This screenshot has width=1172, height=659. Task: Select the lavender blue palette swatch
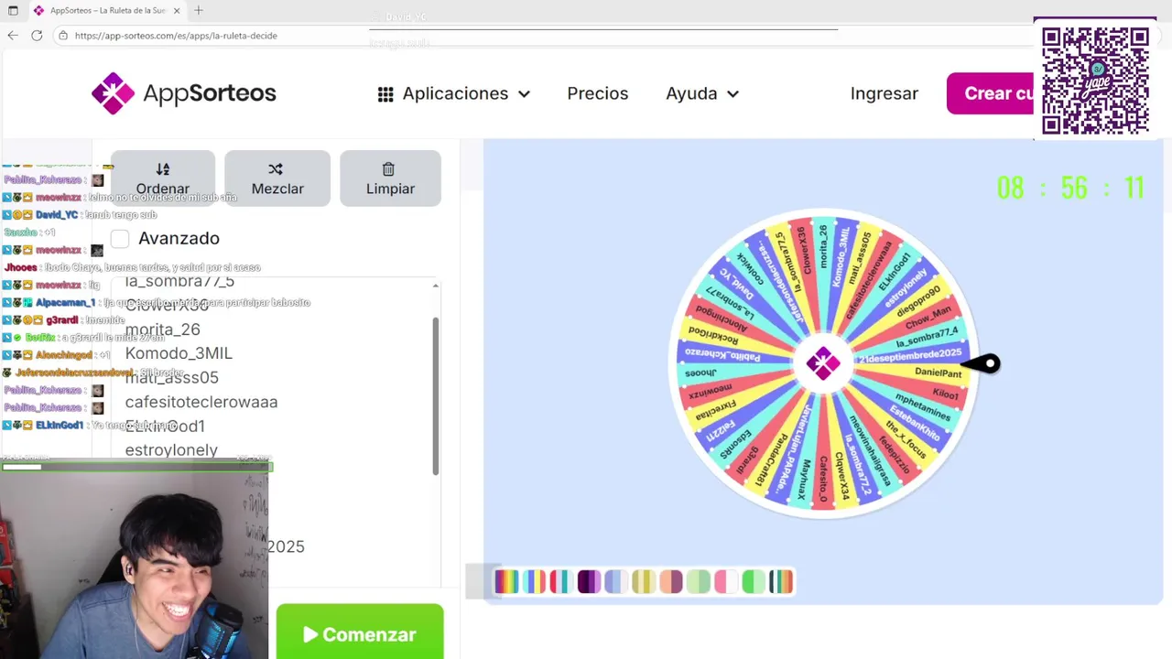616,581
